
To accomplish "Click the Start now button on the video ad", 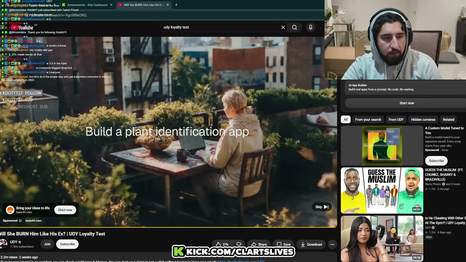I will (x=65, y=210).
